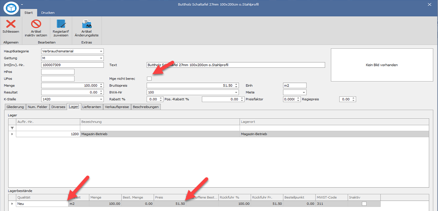Select the Verkaufspreise tab

(x=117, y=107)
